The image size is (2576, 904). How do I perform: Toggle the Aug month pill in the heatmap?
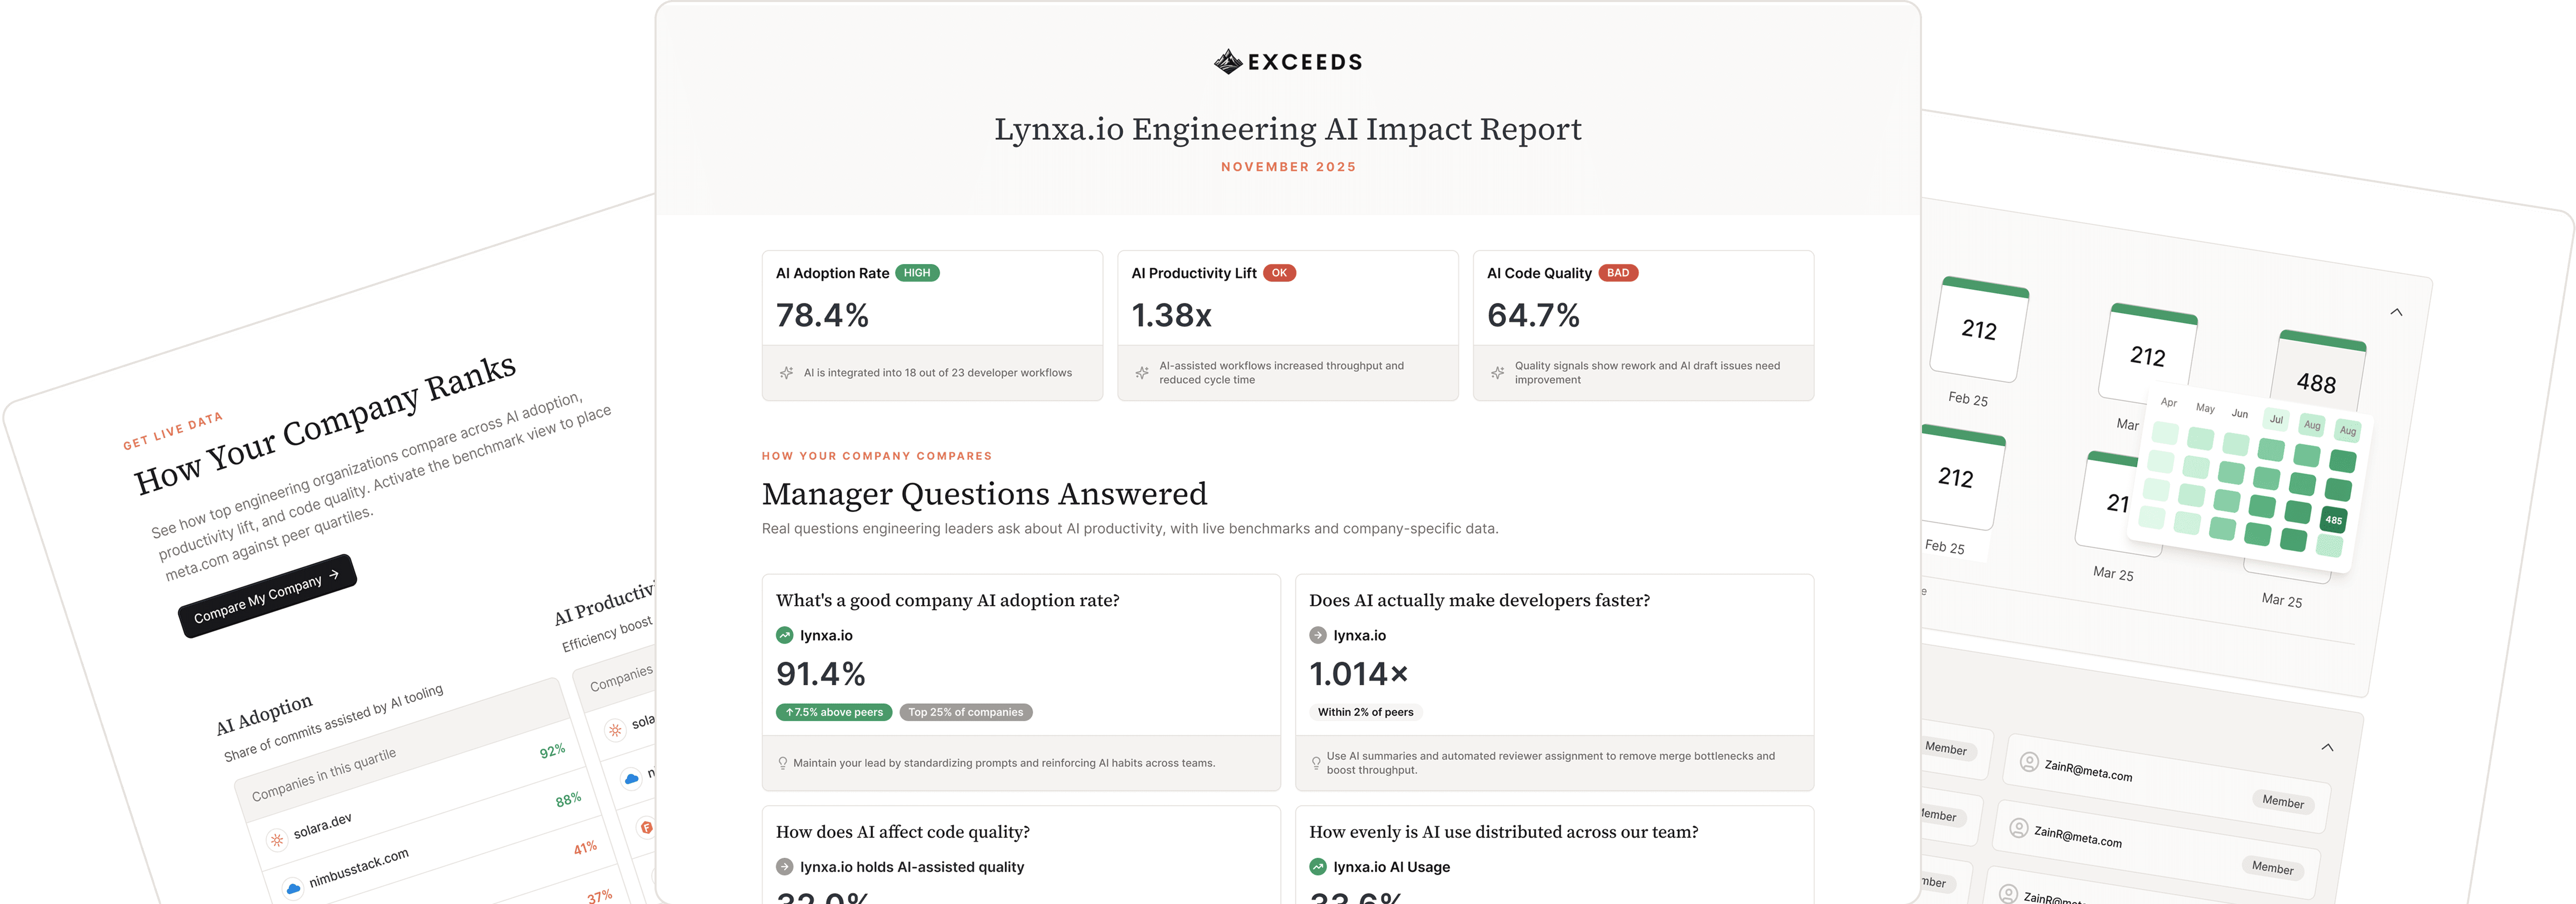(2312, 424)
